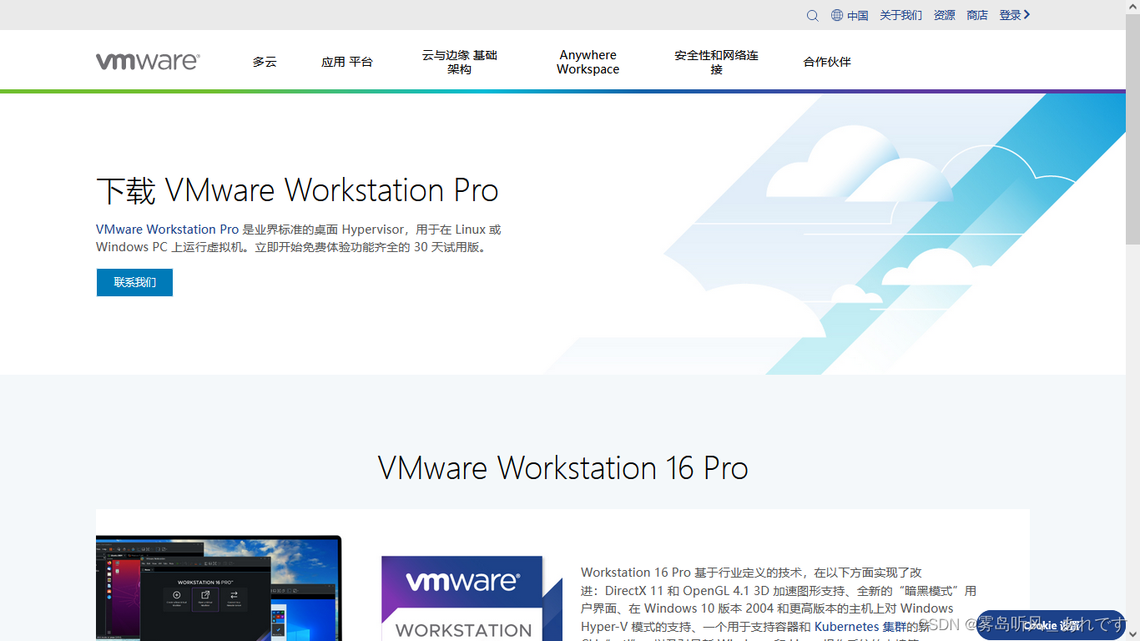
Task: Click the 下载 VMware Workstation Pro heading
Action: [297, 190]
